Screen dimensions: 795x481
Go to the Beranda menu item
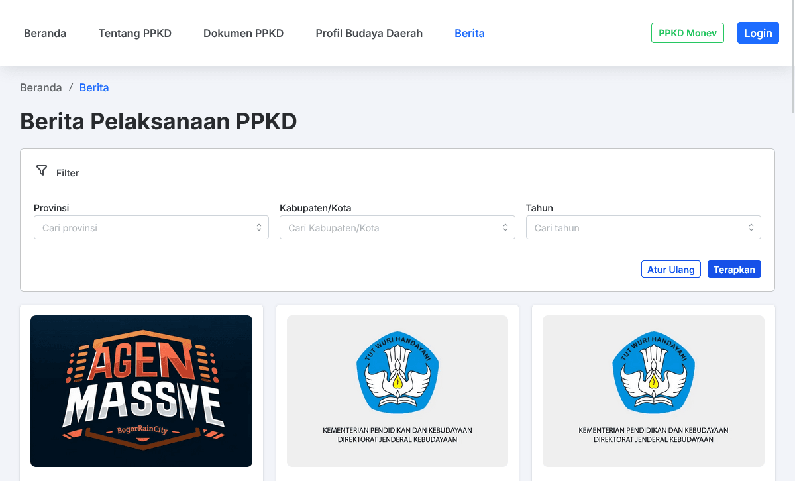(x=45, y=33)
